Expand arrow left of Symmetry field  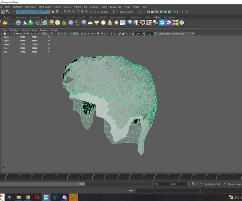coord(117,12)
